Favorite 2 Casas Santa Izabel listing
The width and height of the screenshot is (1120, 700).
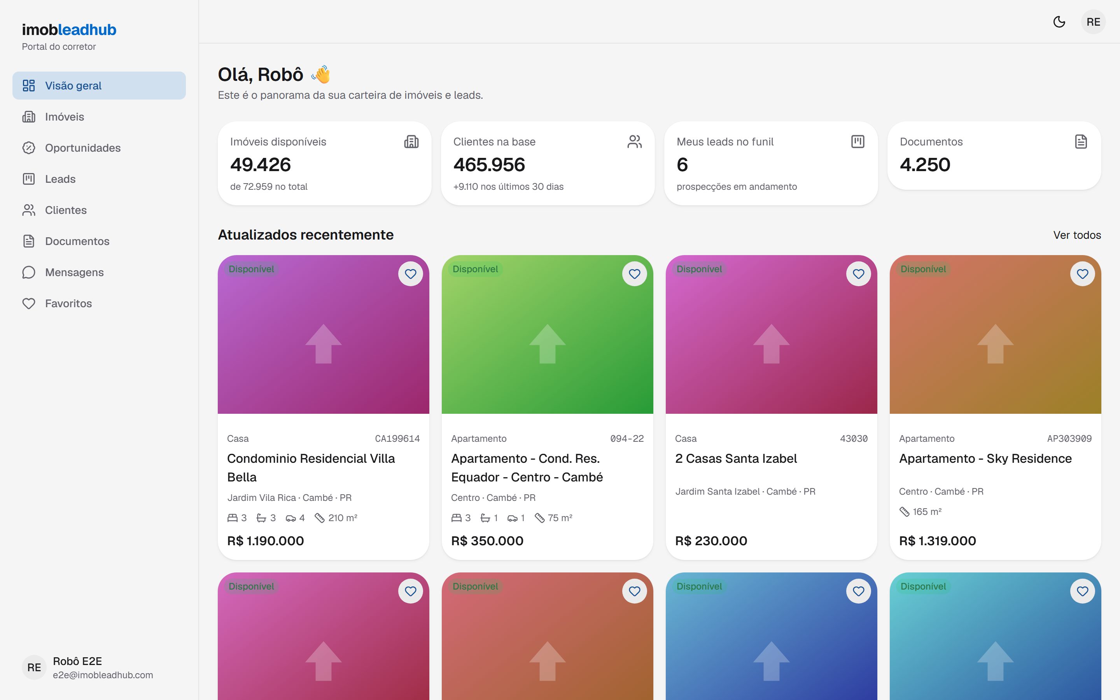(x=859, y=274)
